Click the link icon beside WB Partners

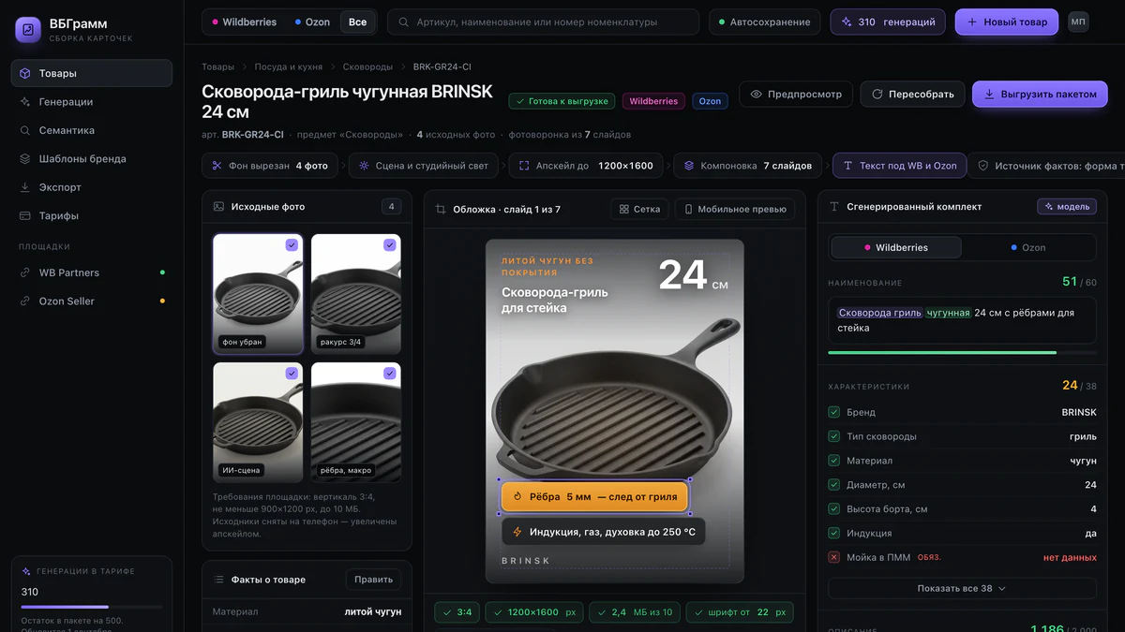pos(25,272)
